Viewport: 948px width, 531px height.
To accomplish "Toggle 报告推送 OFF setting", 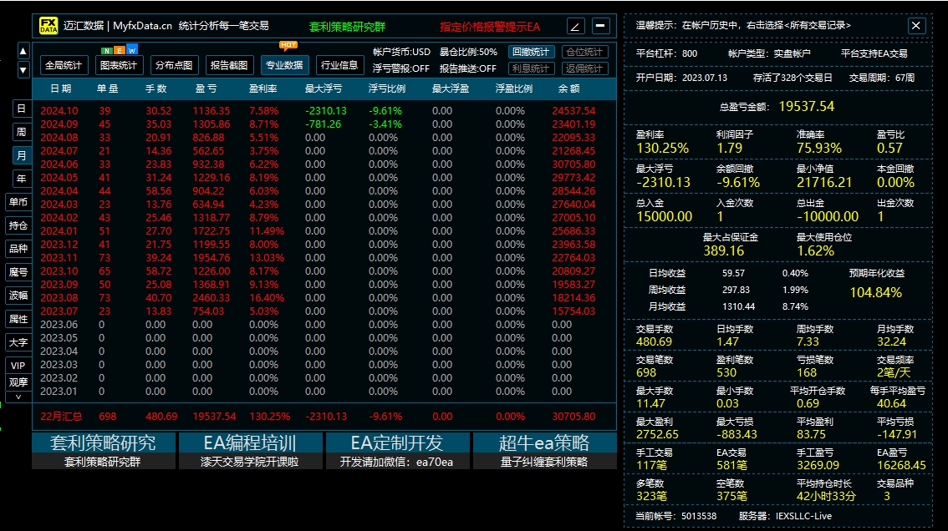I will tap(468, 68).
